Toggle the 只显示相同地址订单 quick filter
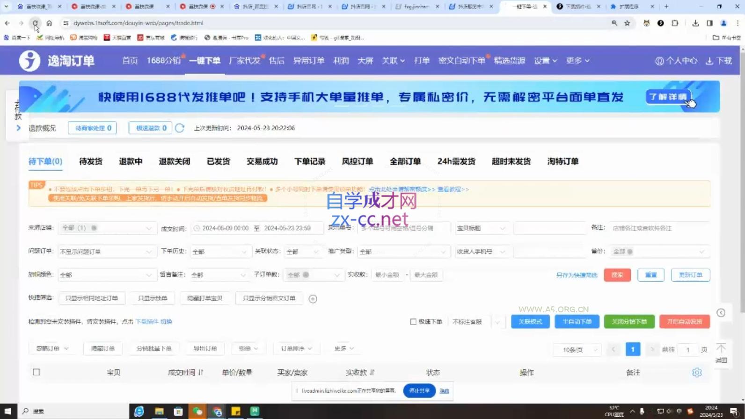The width and height of the screenshot is (745, 419). [92, 298]
